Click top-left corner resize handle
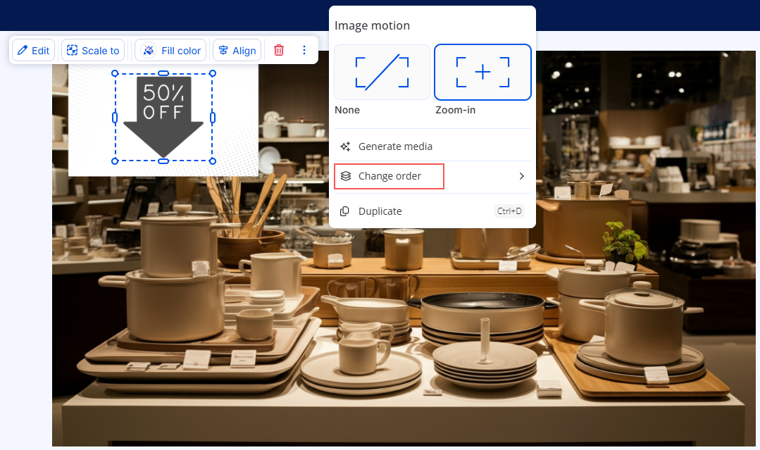Screen dimensions: 760x450 click(115, 73)
